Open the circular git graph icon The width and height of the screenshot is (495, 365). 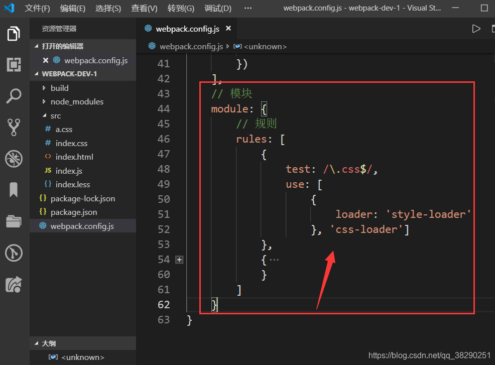[x=14, y=253]
